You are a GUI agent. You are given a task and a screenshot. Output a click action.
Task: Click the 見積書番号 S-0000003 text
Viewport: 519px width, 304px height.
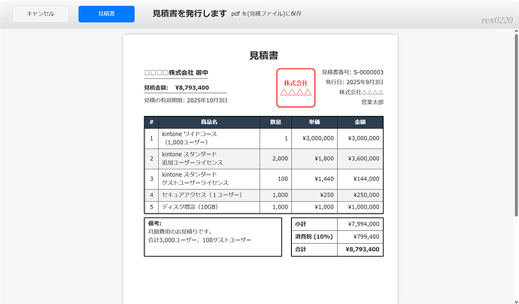point(352,71)
